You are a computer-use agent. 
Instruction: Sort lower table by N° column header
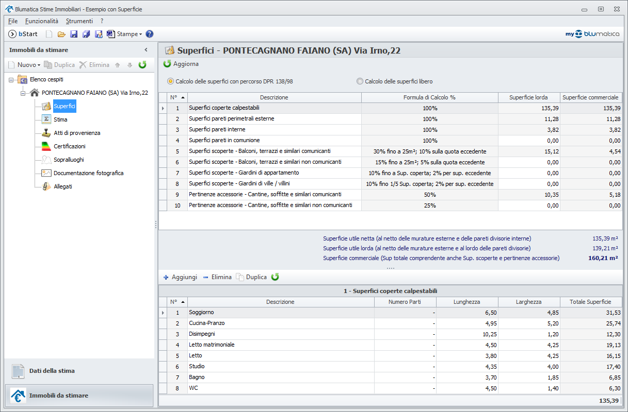tap(178, 302)
